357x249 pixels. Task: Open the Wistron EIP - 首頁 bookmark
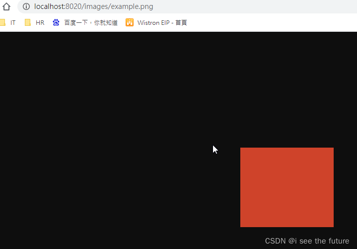(x=156, y=22)
